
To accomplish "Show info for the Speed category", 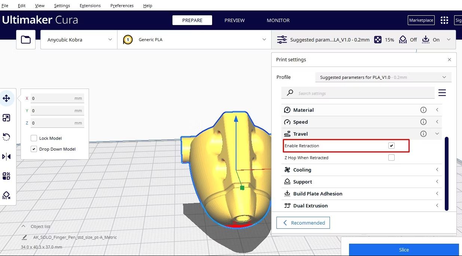I will point(423,122).
